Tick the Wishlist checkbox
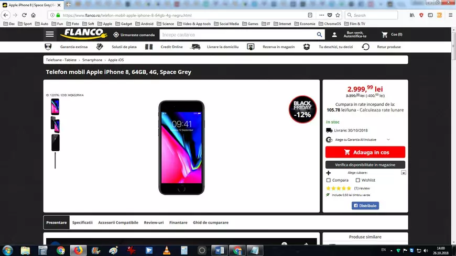 click(357, 180)
